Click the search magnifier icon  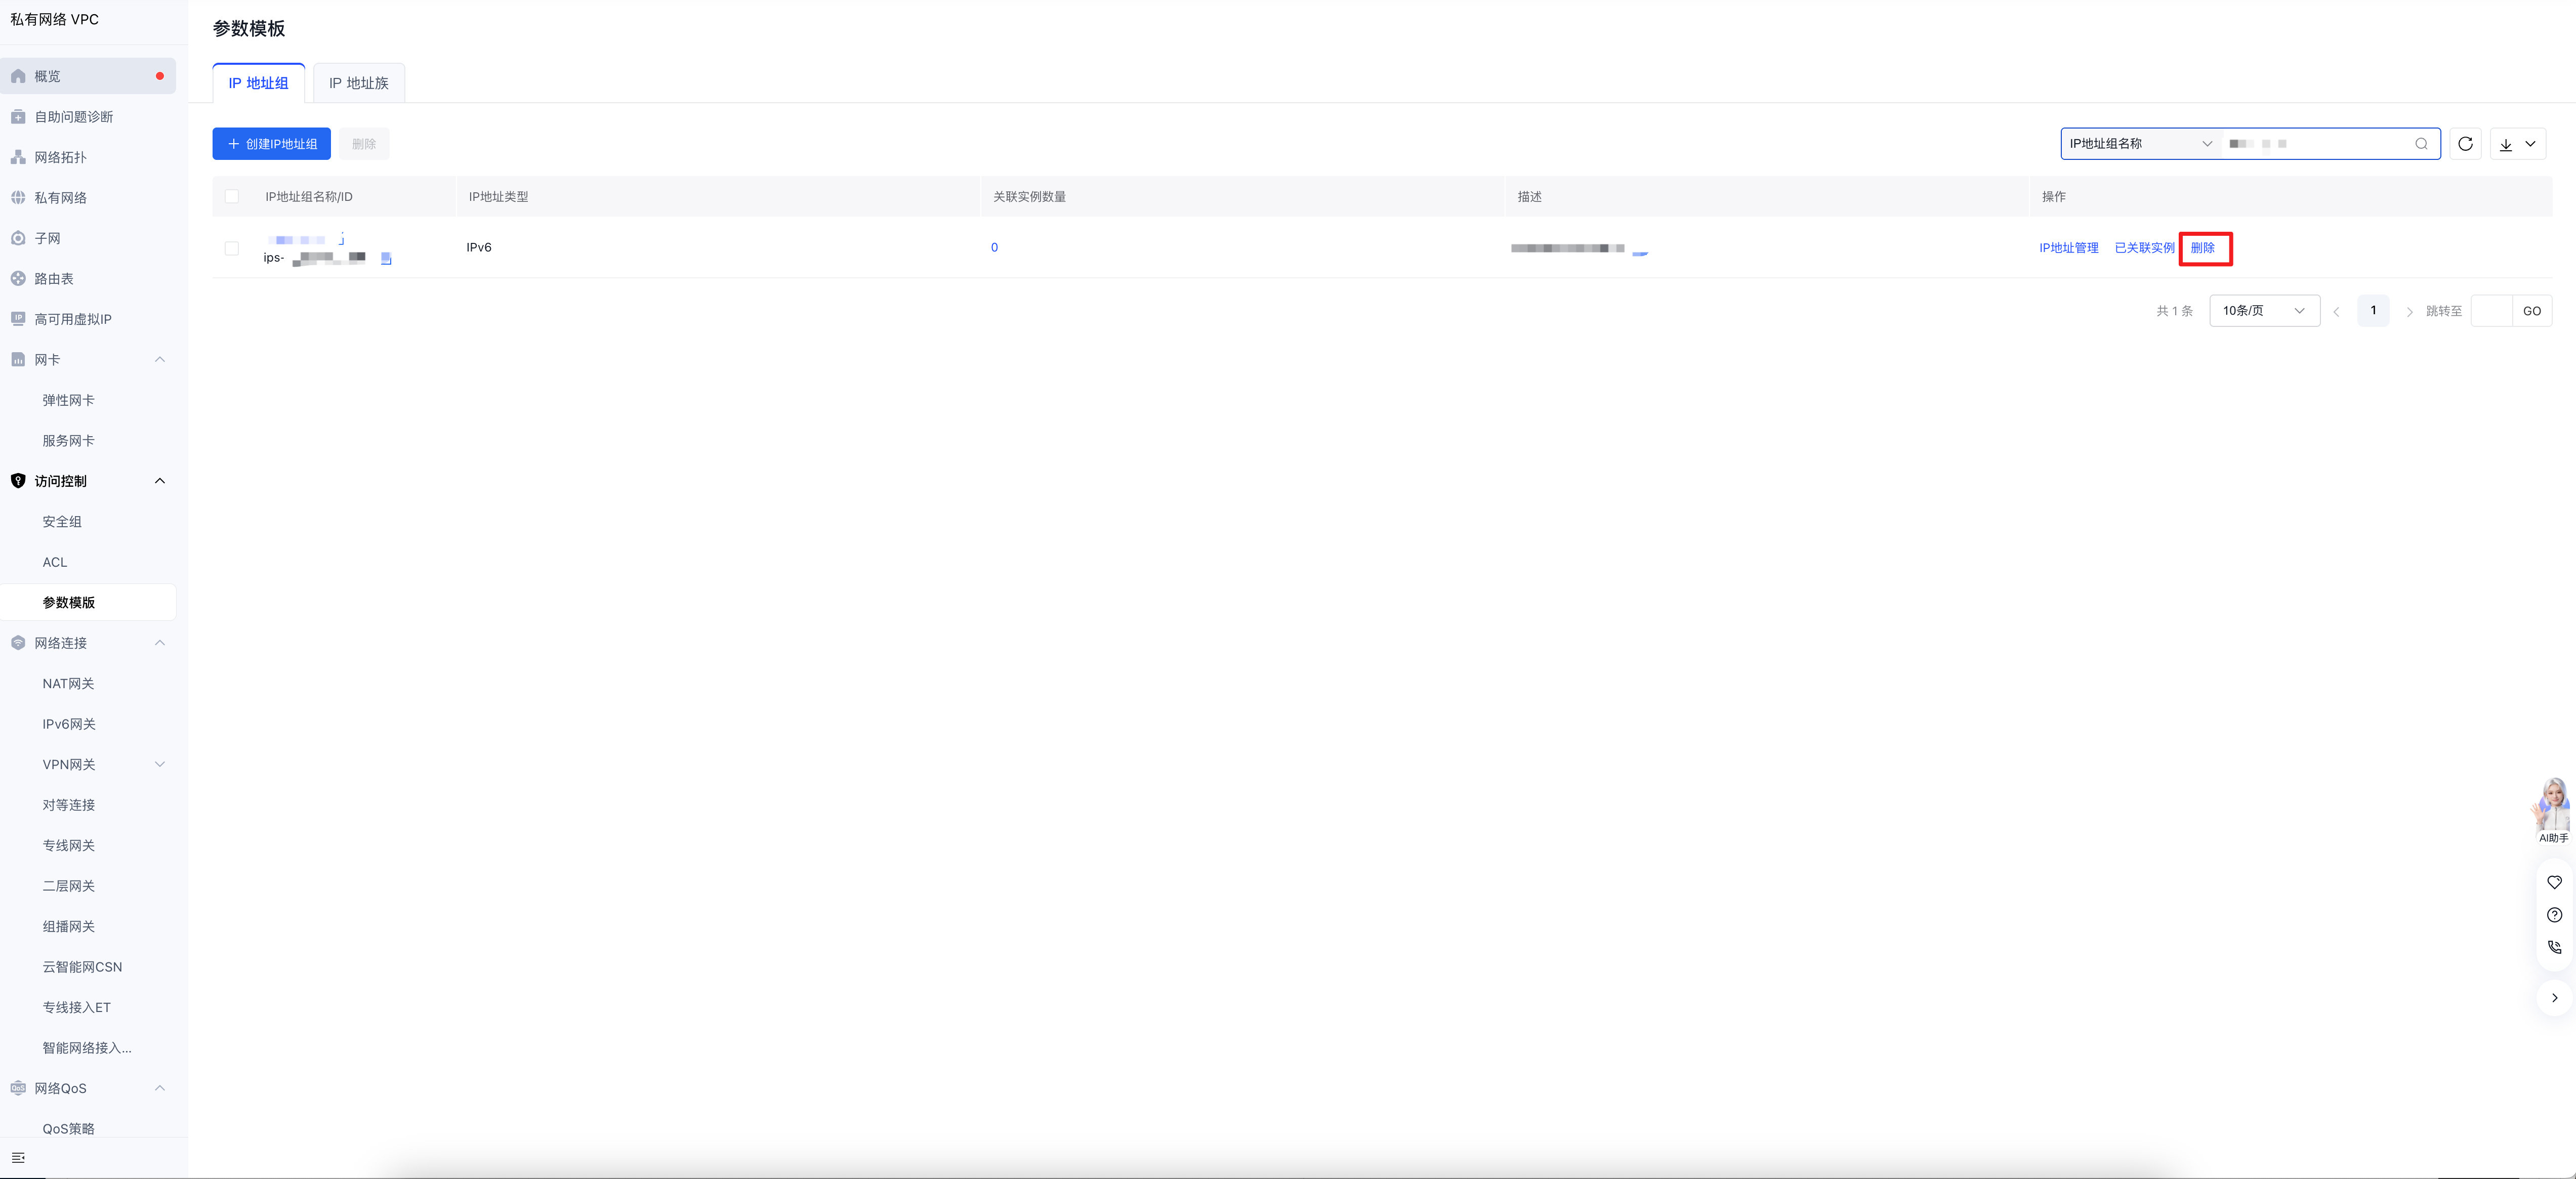click(x=2421, y=144)
